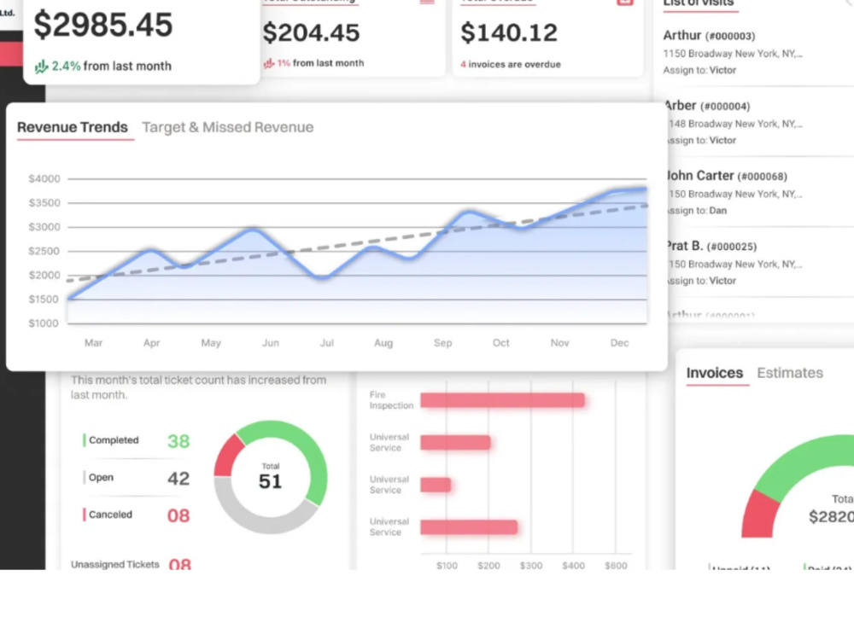This screenshot has height=640, width=854.
Task: Open Arthur (#000003) visit entry
Action: (757, 52)
